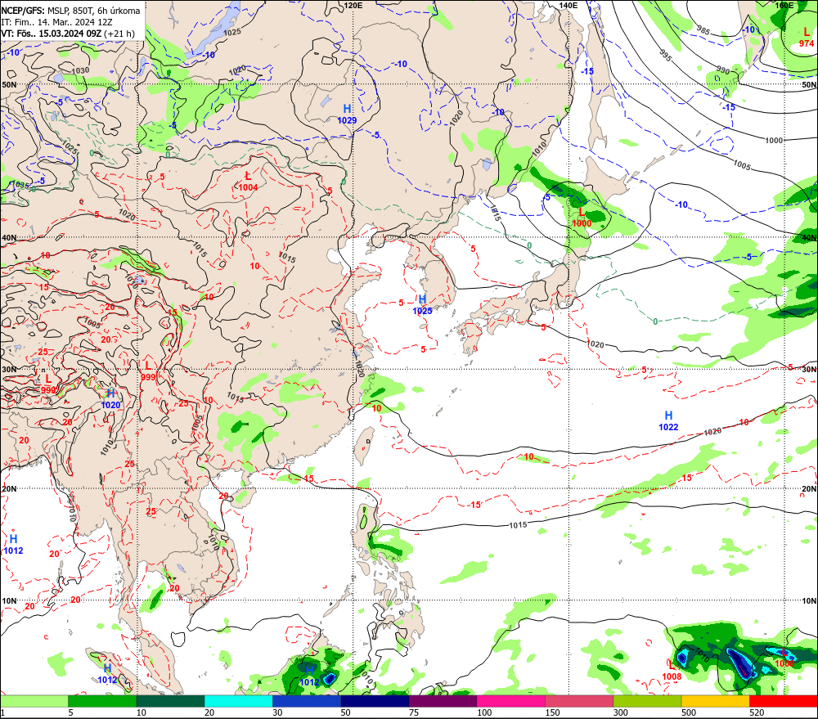Select the light green 1–5 legend swatch
The image size is (818, 719).
pos(34,701)
